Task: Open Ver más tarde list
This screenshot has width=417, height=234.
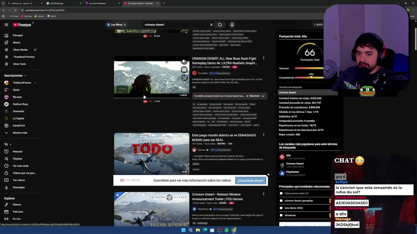Action: tap(21, 166)
